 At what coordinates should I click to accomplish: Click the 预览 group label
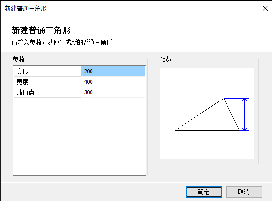click(166, 59)
